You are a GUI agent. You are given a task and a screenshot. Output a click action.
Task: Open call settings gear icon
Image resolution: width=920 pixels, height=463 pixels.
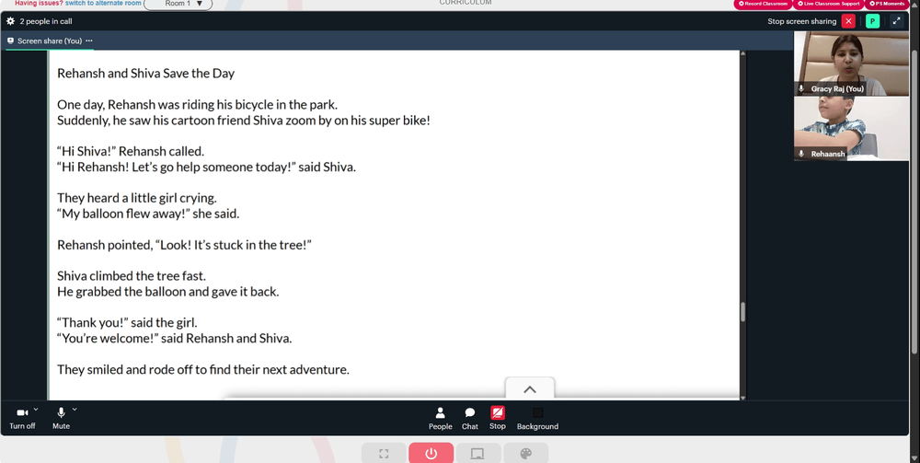pos(10,21)
